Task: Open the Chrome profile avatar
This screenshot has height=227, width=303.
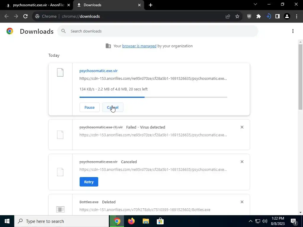Action: tap(287, 17)
